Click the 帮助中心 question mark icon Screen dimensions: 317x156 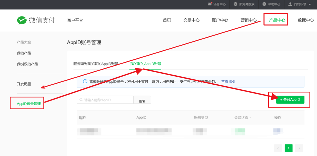pyautogui.click(x=264, y=4)
